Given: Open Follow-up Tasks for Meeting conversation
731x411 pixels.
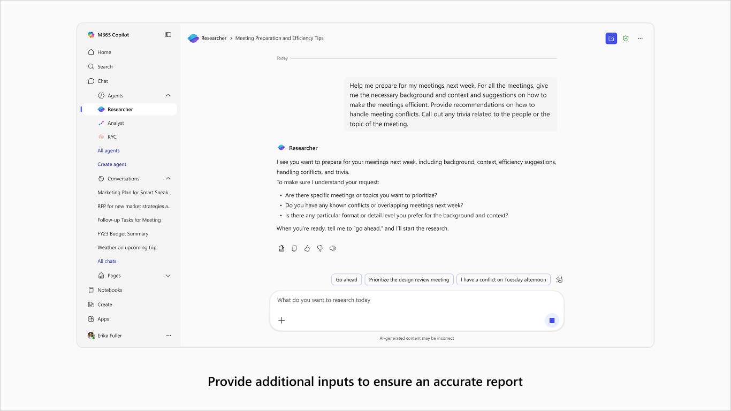Looking at the screenshot, I should point(129,220).
